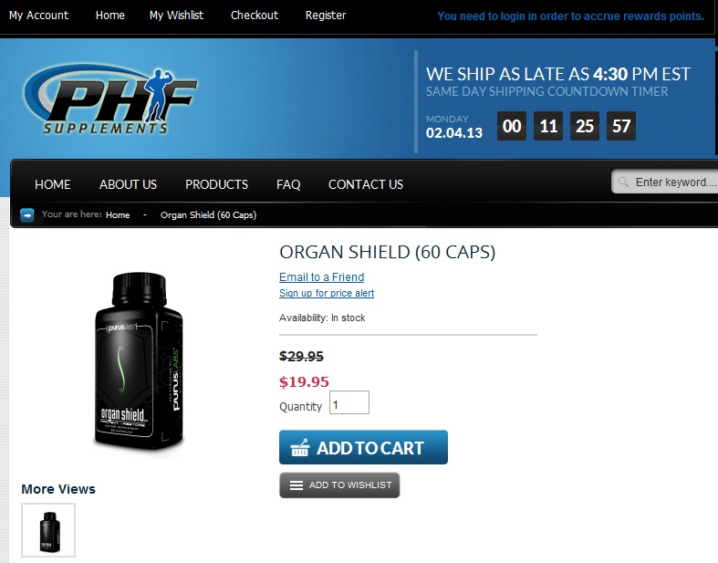718x563 pixels.
Task: Click the Register link
Action: [326, 16]
